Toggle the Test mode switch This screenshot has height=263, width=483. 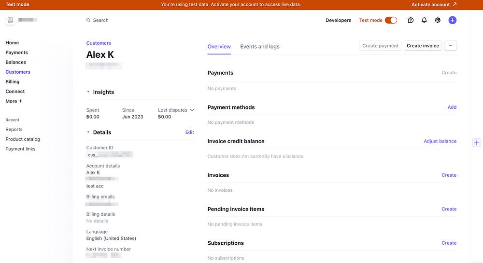pos(391,20)
